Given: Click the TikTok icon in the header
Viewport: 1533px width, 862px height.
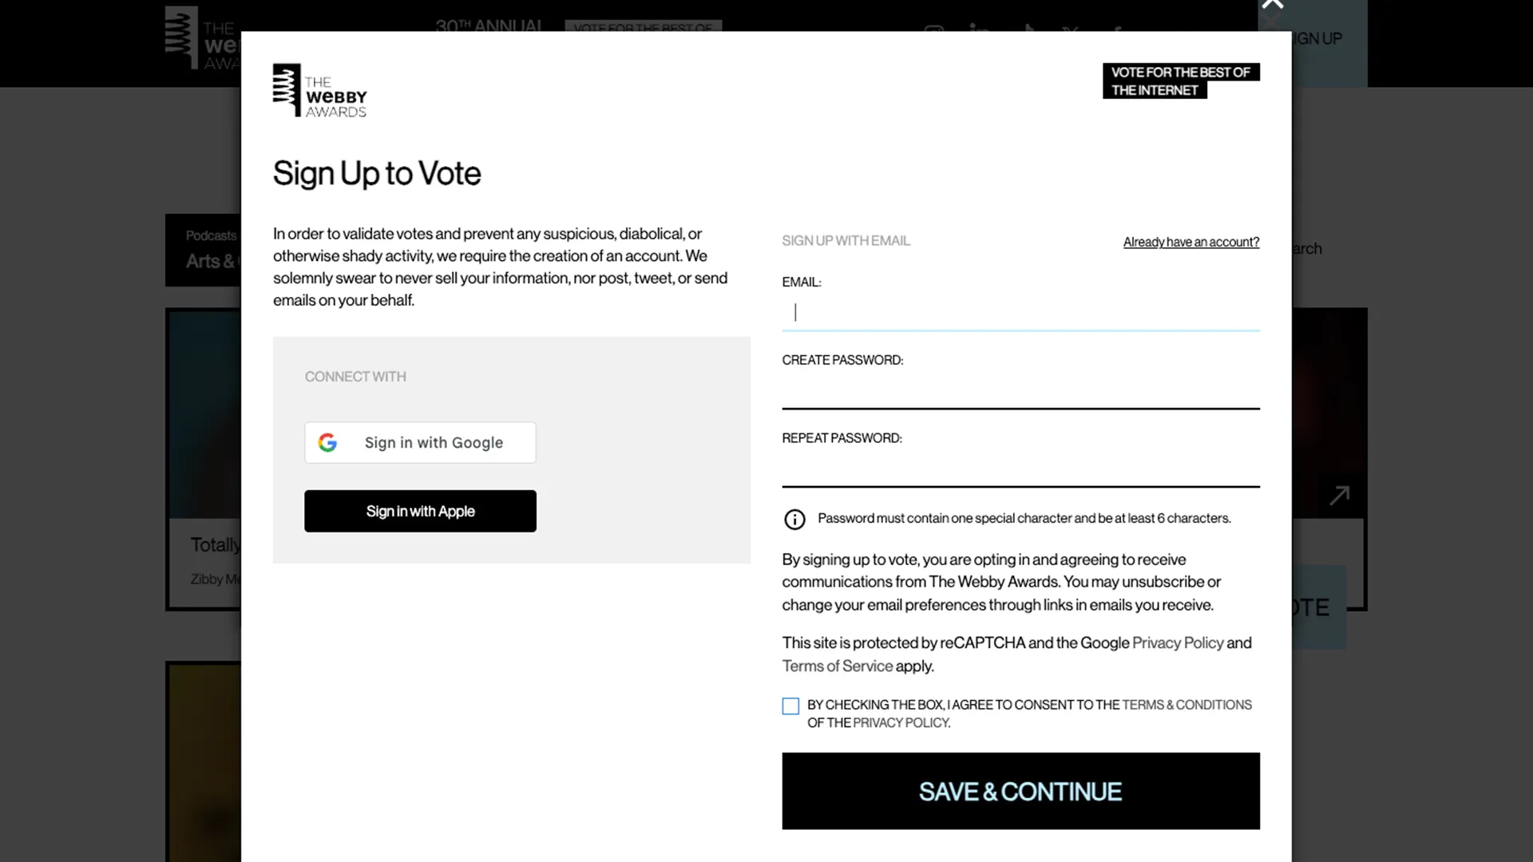Looking at the screenshot, I should pyautogui.click(x=1028, y=34).
